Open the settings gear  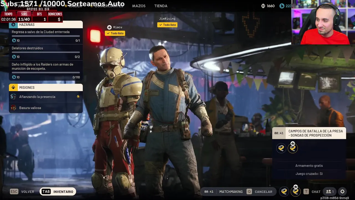click(x=343, y=192)
